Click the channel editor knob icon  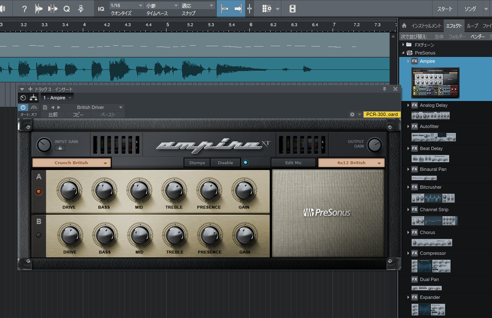tap(23, 98)
